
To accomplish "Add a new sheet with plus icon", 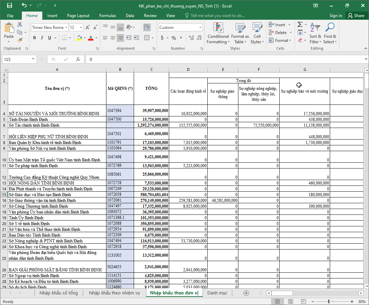I will 246,293.
